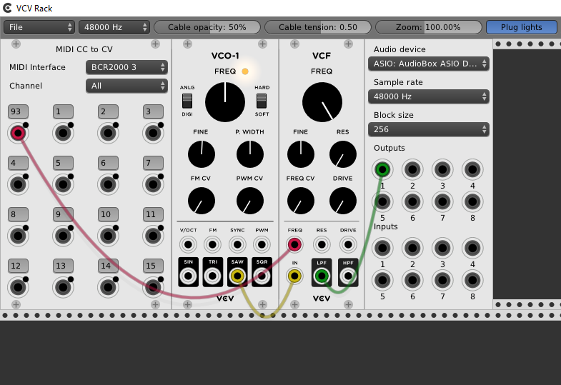Click the CC number 15 field
Viewport: 561px width, 385px height.
[153, 266]
